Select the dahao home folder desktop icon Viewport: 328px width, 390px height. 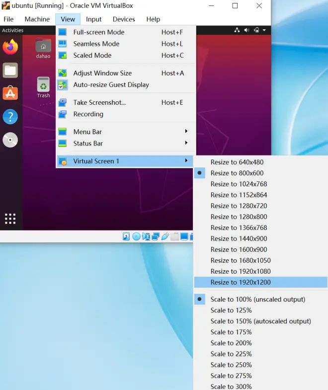click(x=43, y=49)
